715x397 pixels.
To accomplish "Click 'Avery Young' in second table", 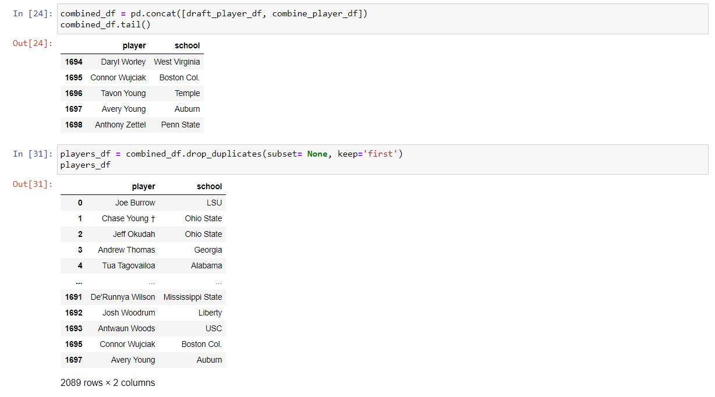I will (x=133, y=360).
